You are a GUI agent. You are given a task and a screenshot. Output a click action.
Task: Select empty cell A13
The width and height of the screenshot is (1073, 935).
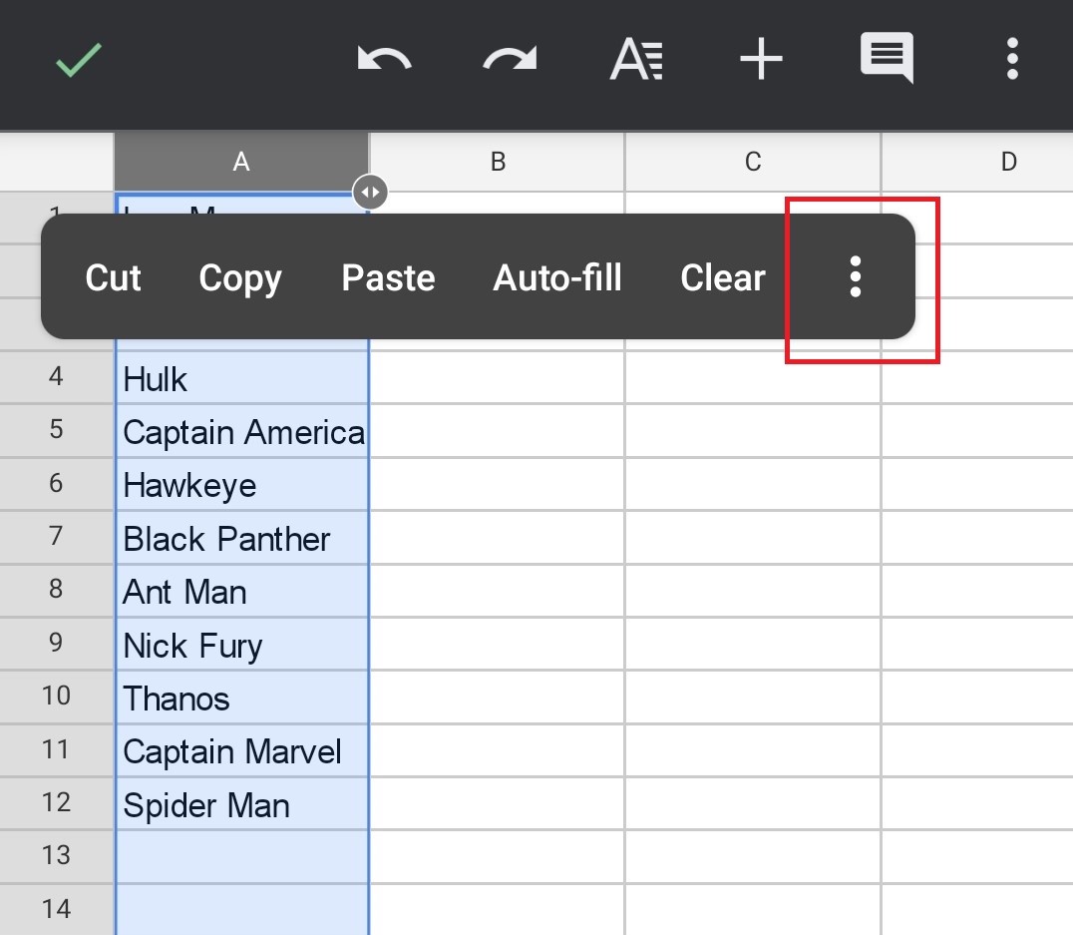[242, 857]
